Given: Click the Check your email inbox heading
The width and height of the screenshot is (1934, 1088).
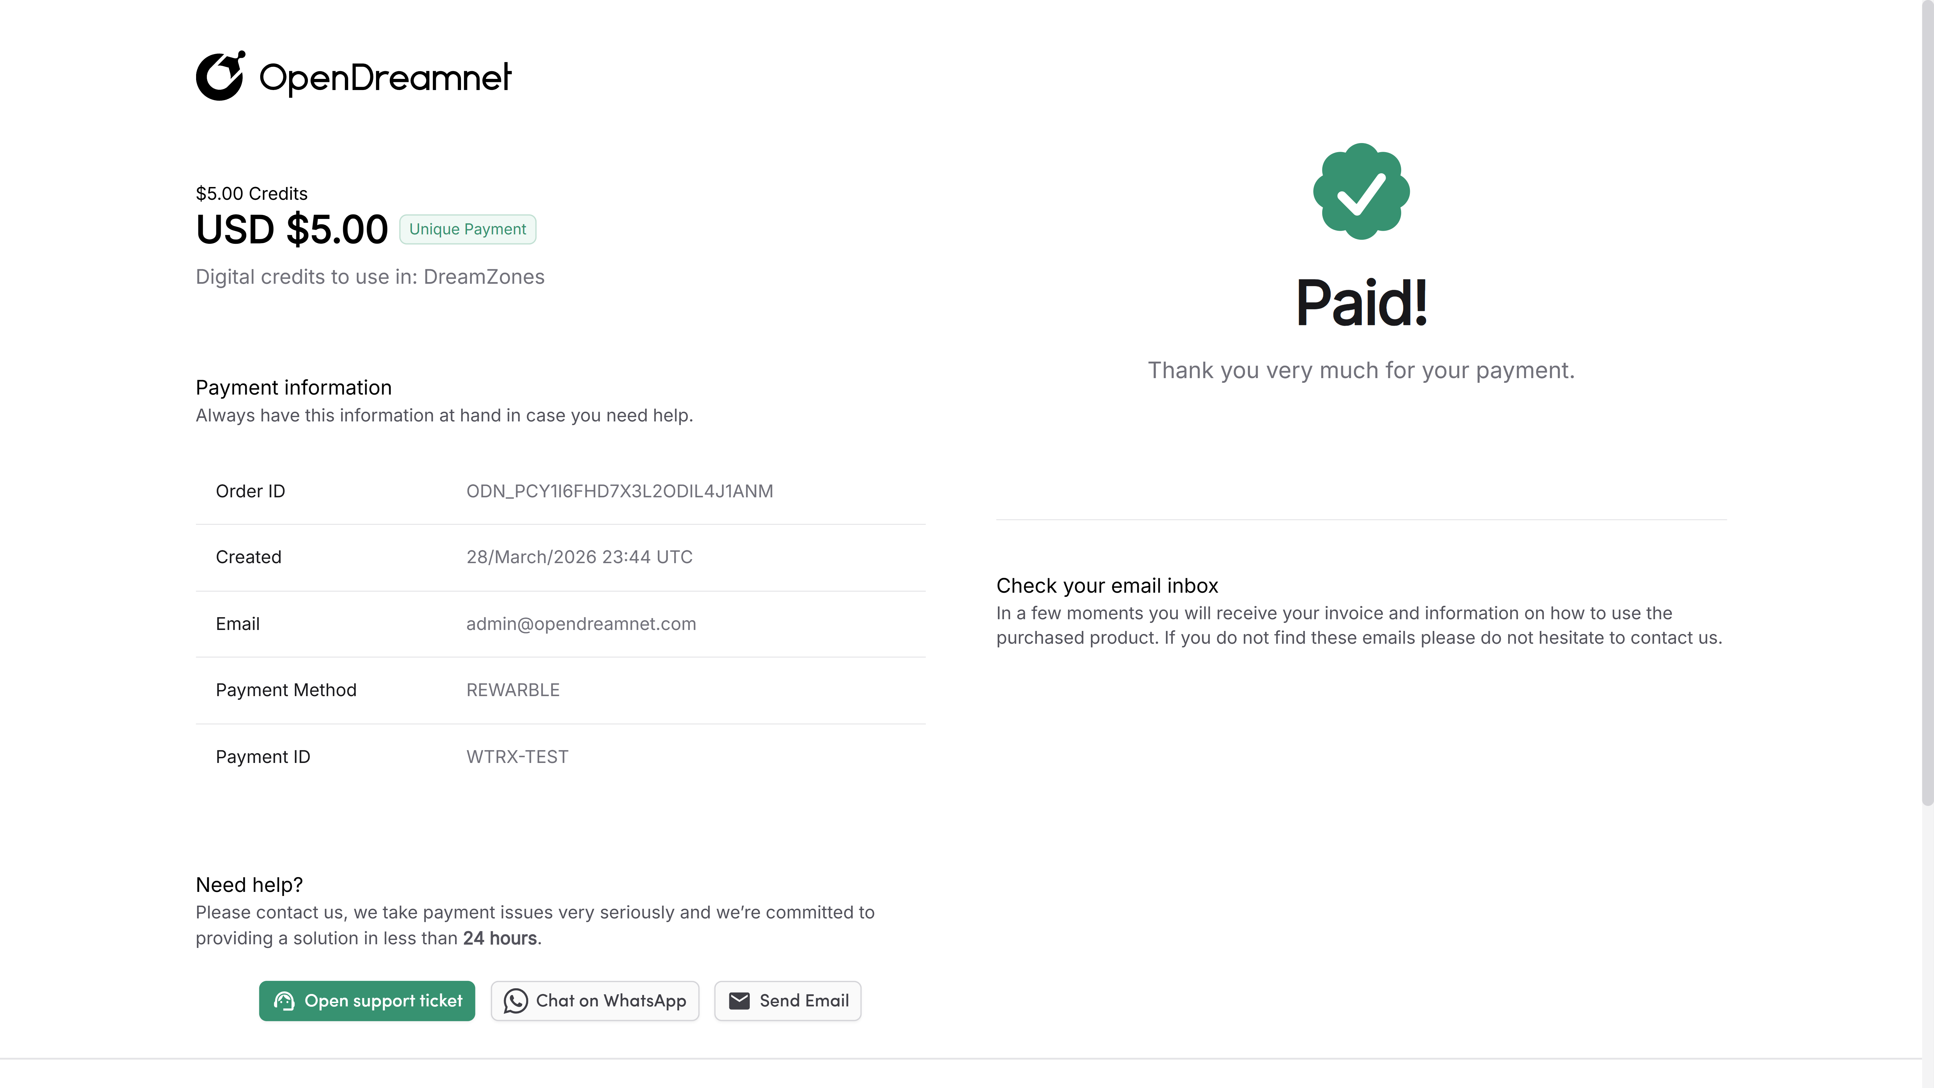Looking at the screenshot, I should pos(1107,586).
